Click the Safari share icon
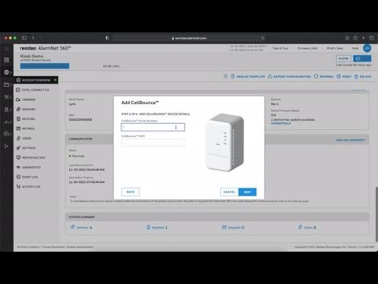The image size is (378, 284). coord(355,38)
